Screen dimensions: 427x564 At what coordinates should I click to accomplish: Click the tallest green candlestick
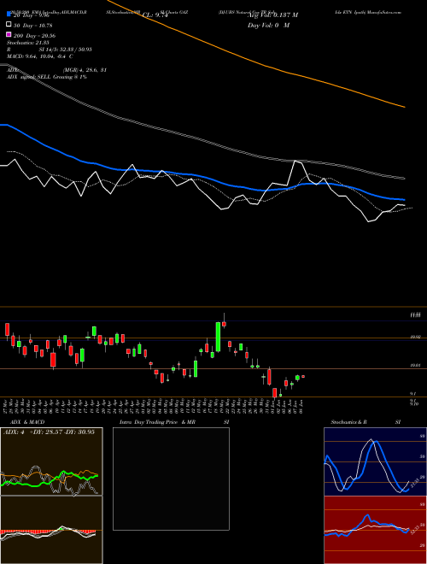(218, 337)
